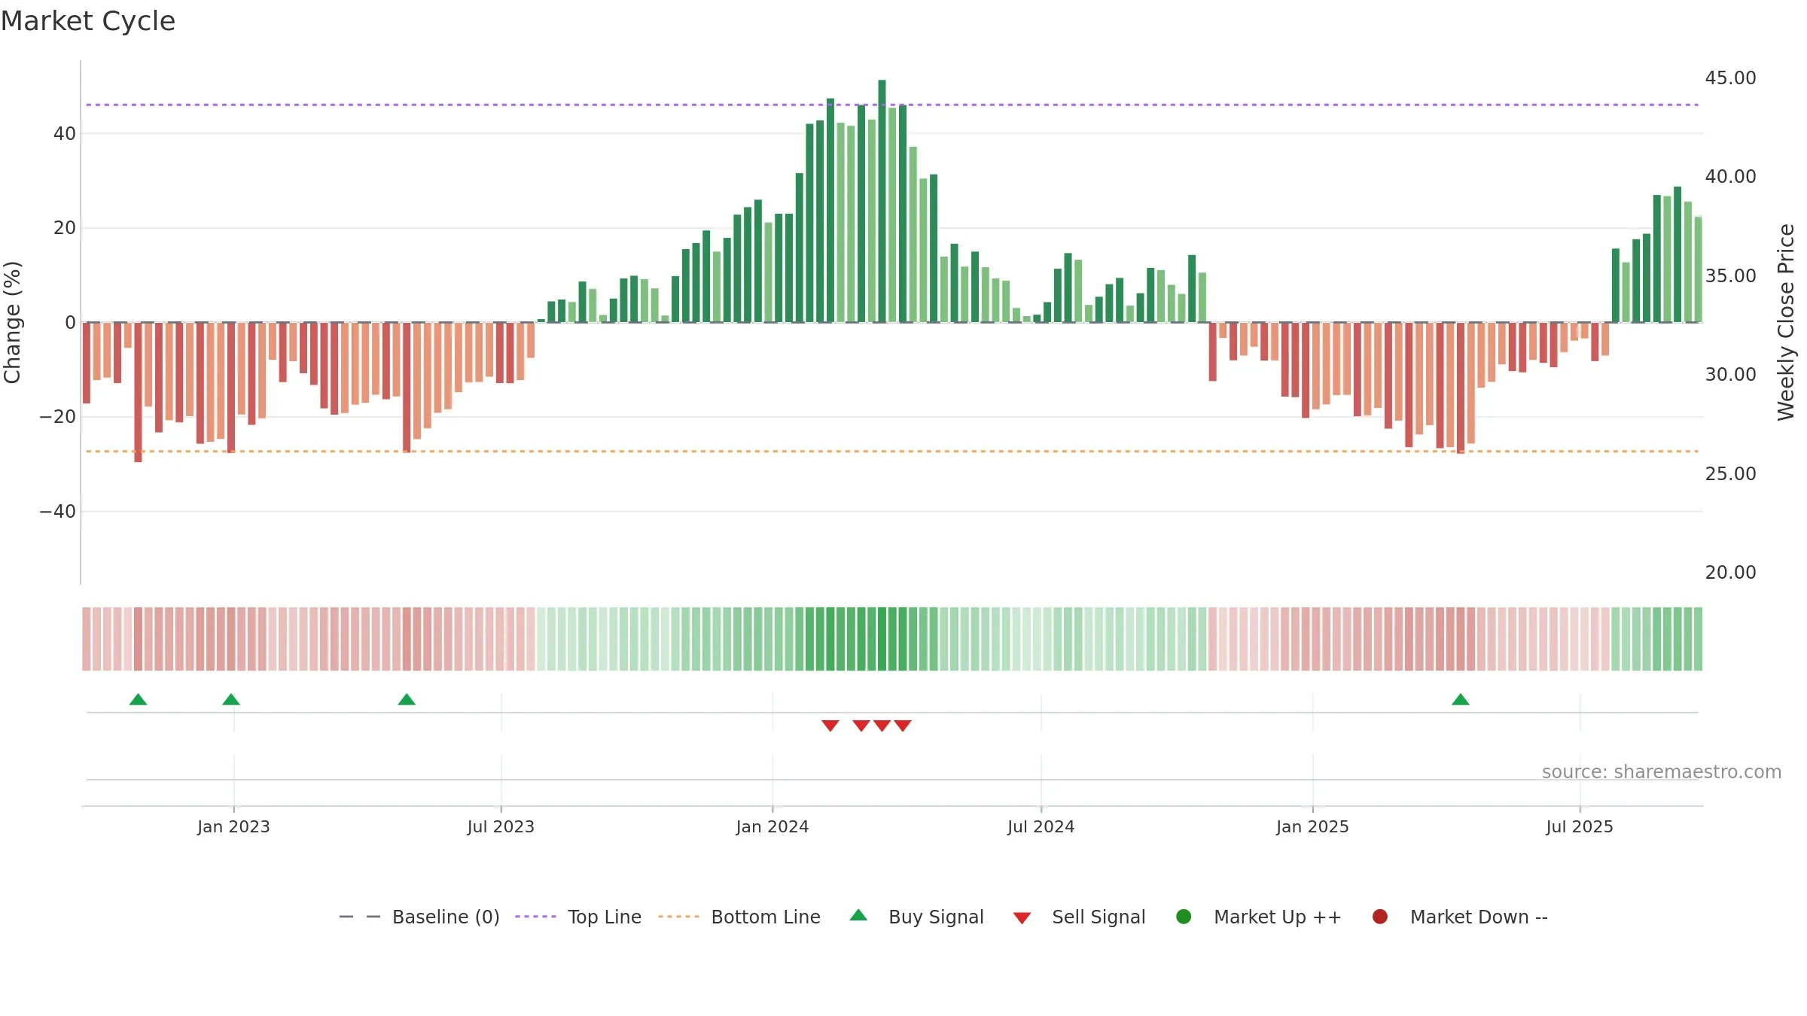This screenshot has width=1807, height=1016.
Task: Click the Weekly Close Price axis title
Action: coord(1786,322)
